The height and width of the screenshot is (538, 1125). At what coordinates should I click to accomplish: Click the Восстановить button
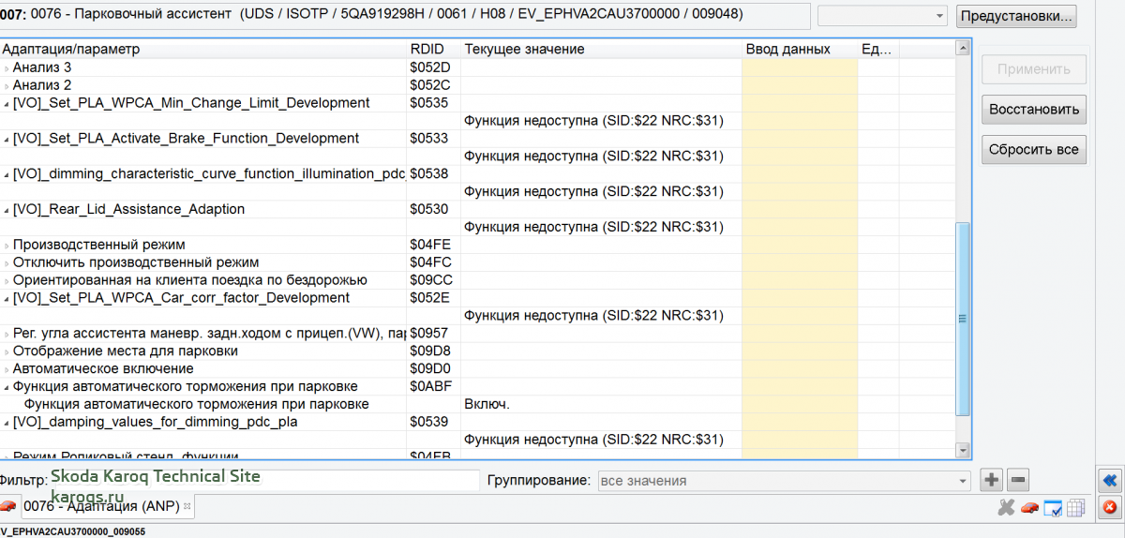[1033, 109]
